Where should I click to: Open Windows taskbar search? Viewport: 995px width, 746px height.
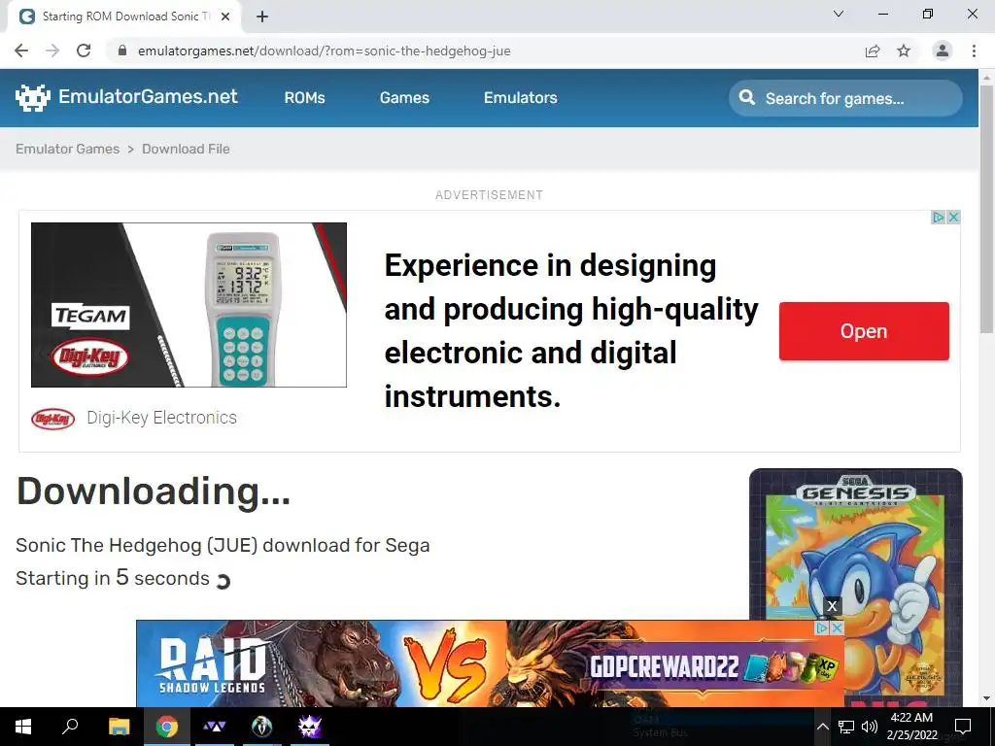click(x=70, y=727)
